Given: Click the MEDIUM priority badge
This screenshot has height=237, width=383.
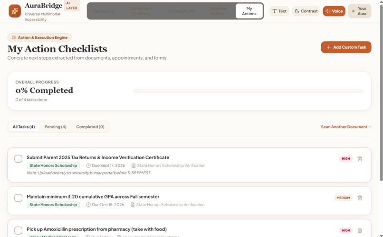Looking at the screenshot, I should (x=343, y=198).
